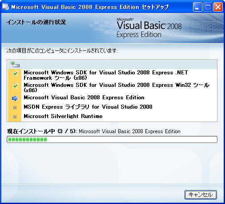Close the setup window with the red X
Screen dimensions: 225x204
(218, 7)
